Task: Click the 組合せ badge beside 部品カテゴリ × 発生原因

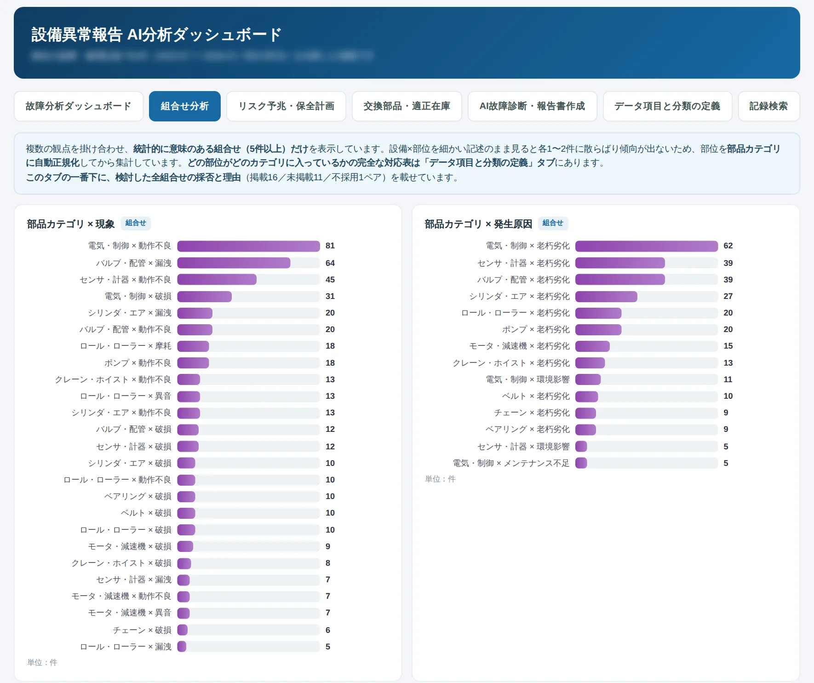Action: (553, 223)
